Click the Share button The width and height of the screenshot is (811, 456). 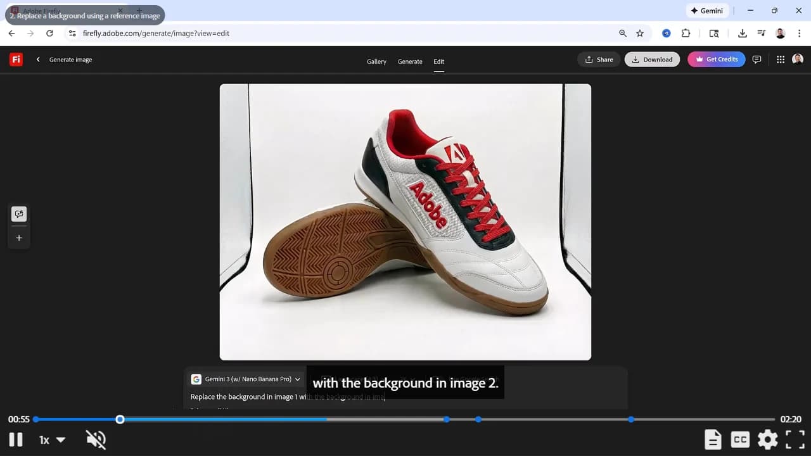(x=599, y=60)
